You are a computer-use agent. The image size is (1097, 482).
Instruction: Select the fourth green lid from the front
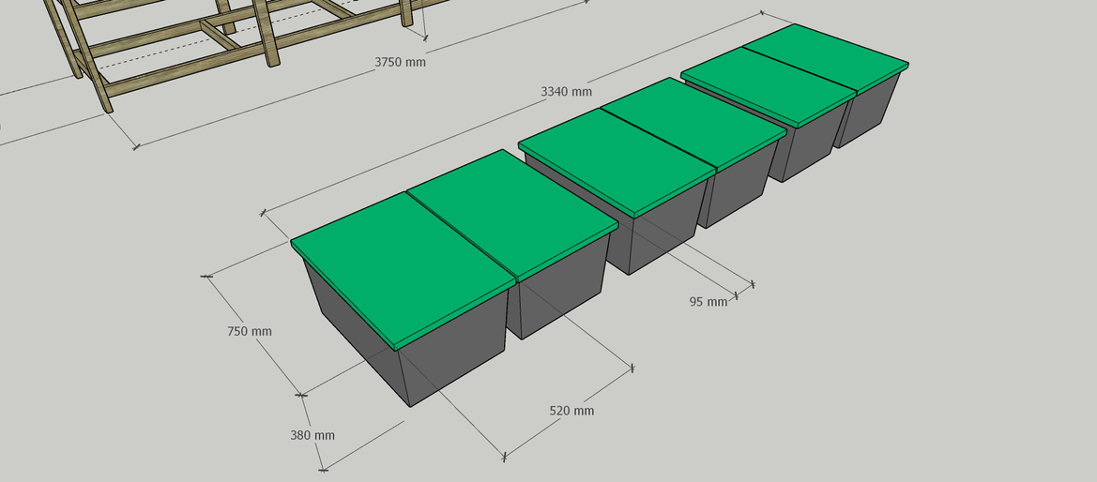click(693, 123)
